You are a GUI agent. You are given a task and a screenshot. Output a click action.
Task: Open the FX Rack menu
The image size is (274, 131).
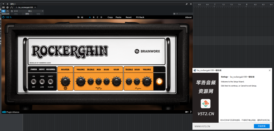(x=140, y=17)
